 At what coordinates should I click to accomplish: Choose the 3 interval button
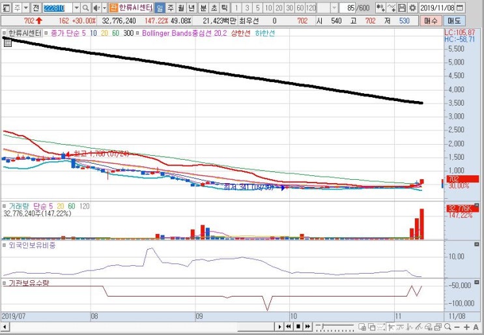247,8
